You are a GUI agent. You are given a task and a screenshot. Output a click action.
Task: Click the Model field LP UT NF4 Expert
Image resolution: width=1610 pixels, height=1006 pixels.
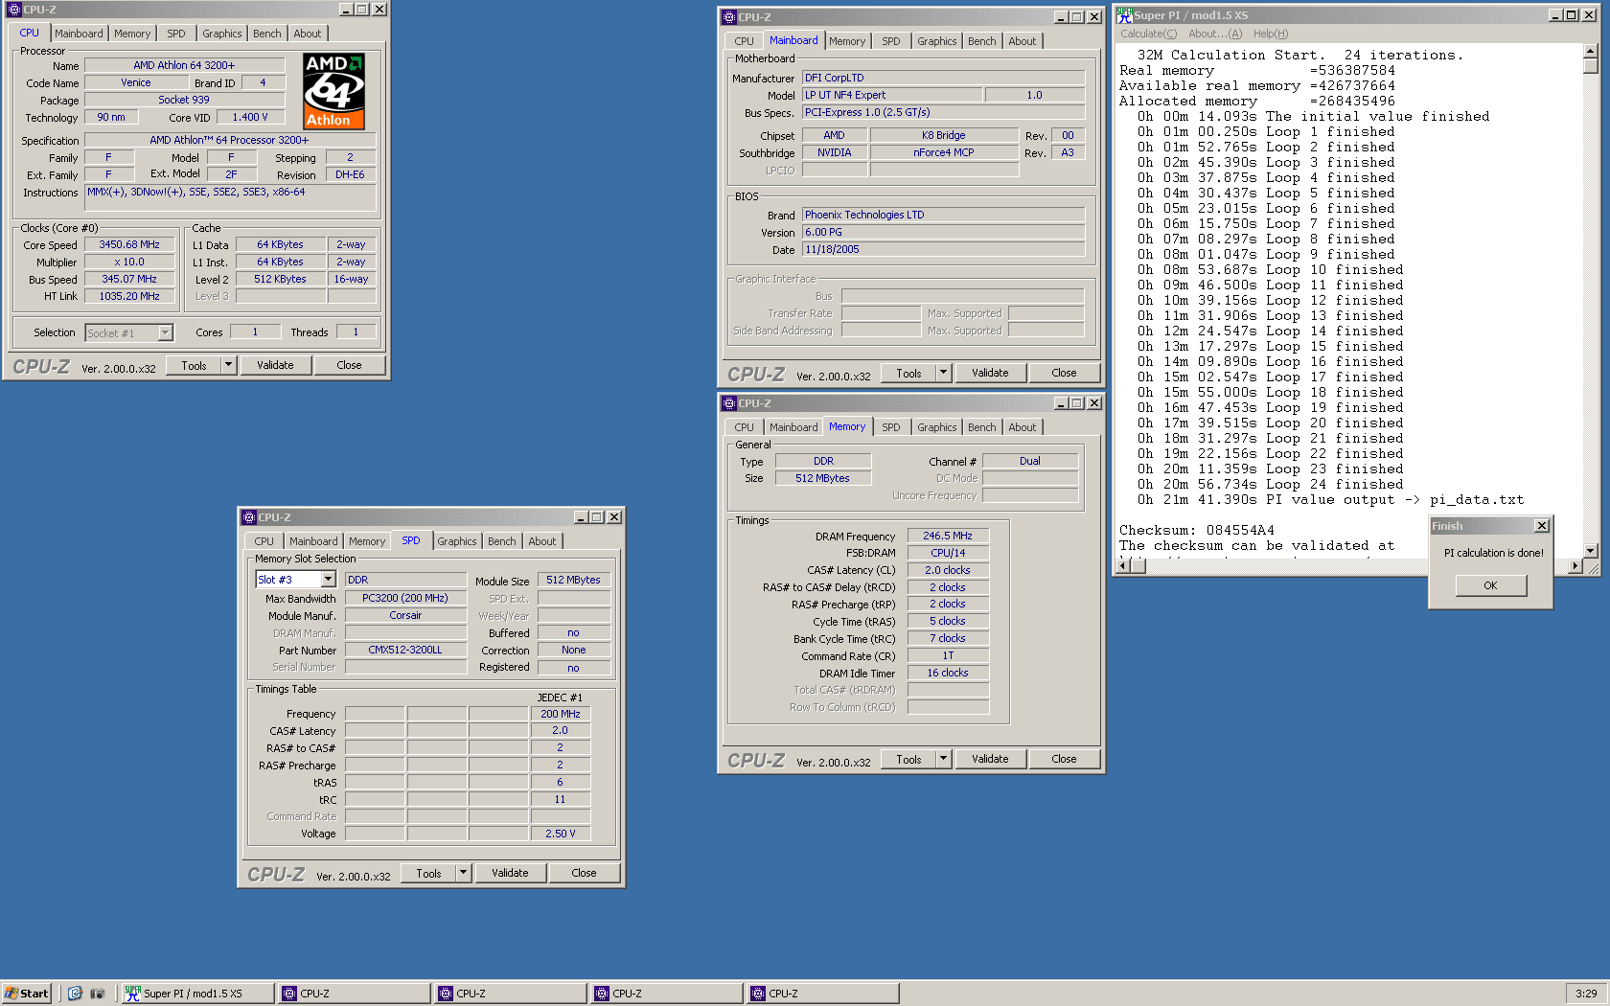[892, 95]
